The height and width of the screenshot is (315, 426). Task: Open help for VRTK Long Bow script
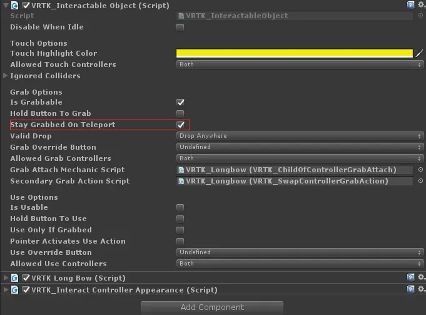pos(410,277)
